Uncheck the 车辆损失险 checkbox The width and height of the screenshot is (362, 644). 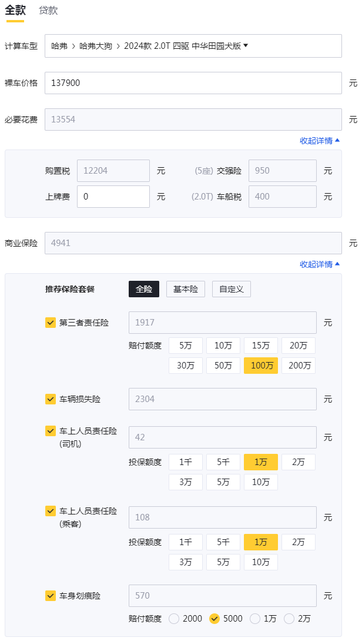coord(51,399)
